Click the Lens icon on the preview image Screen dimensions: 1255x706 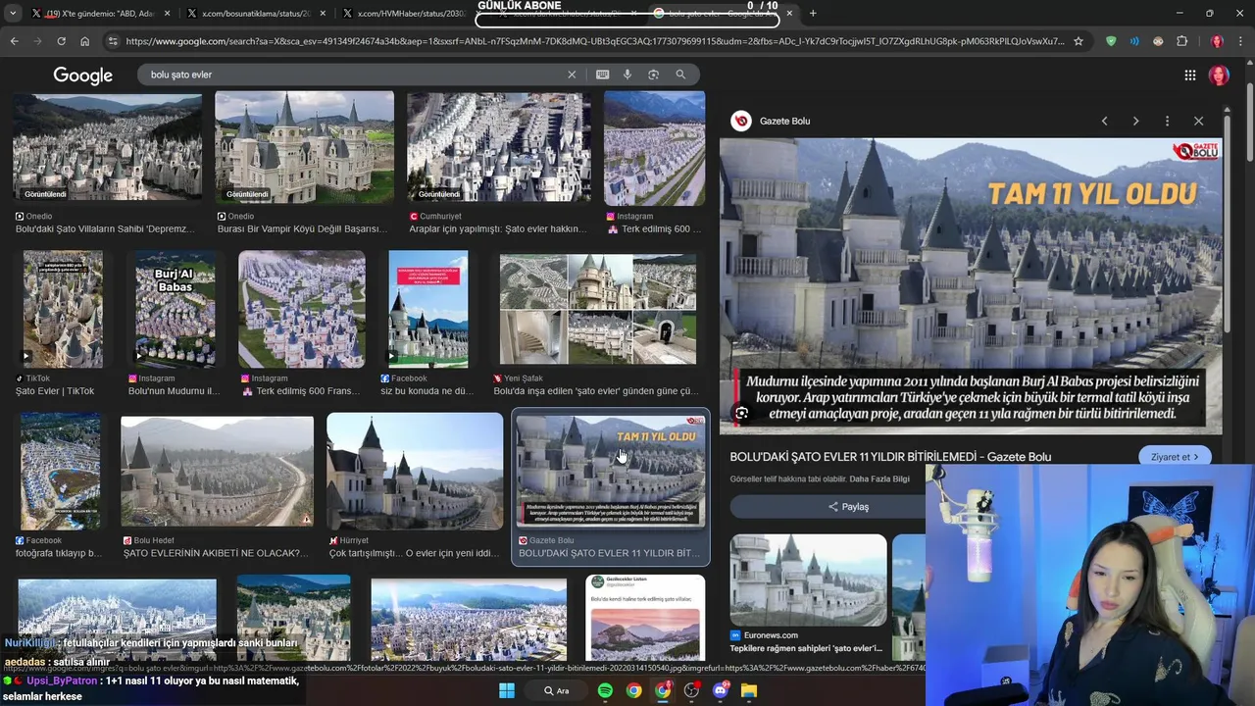742,413
